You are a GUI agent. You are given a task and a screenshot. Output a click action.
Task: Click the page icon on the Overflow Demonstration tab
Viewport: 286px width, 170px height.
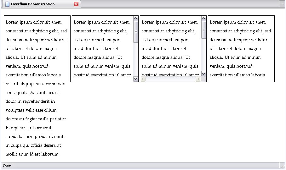pyautogui.click(x=7, y=4)
